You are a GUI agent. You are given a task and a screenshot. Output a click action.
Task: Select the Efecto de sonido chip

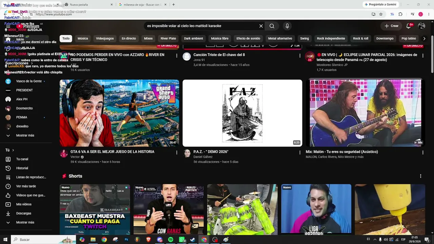[248, 39]
